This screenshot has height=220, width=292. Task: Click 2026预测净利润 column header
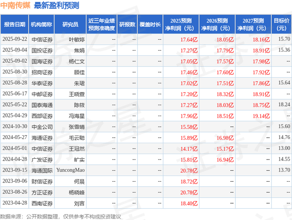click(x=217, y=25)
